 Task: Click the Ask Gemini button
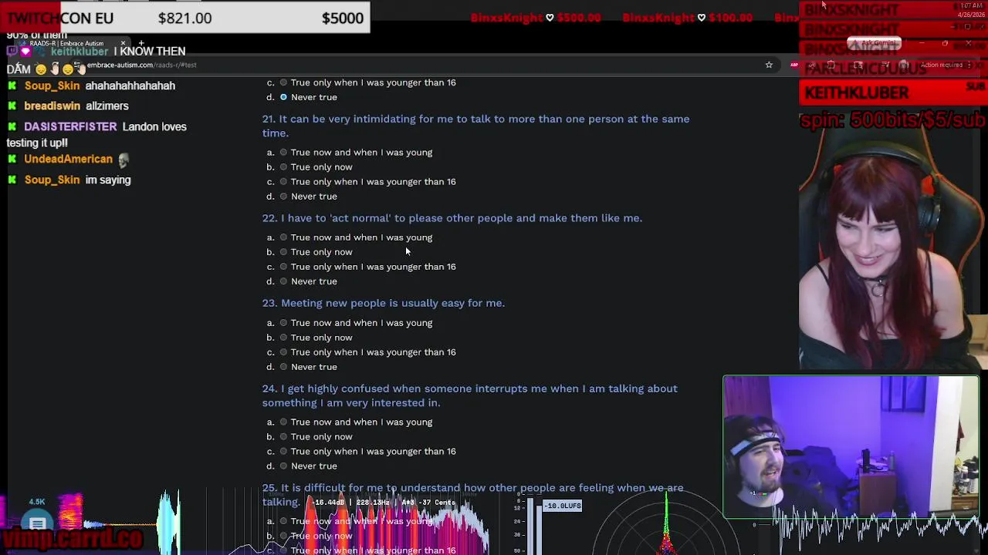tap(874, 43)
